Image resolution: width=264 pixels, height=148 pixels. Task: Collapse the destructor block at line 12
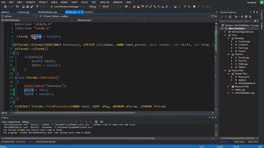pos(16,49)
